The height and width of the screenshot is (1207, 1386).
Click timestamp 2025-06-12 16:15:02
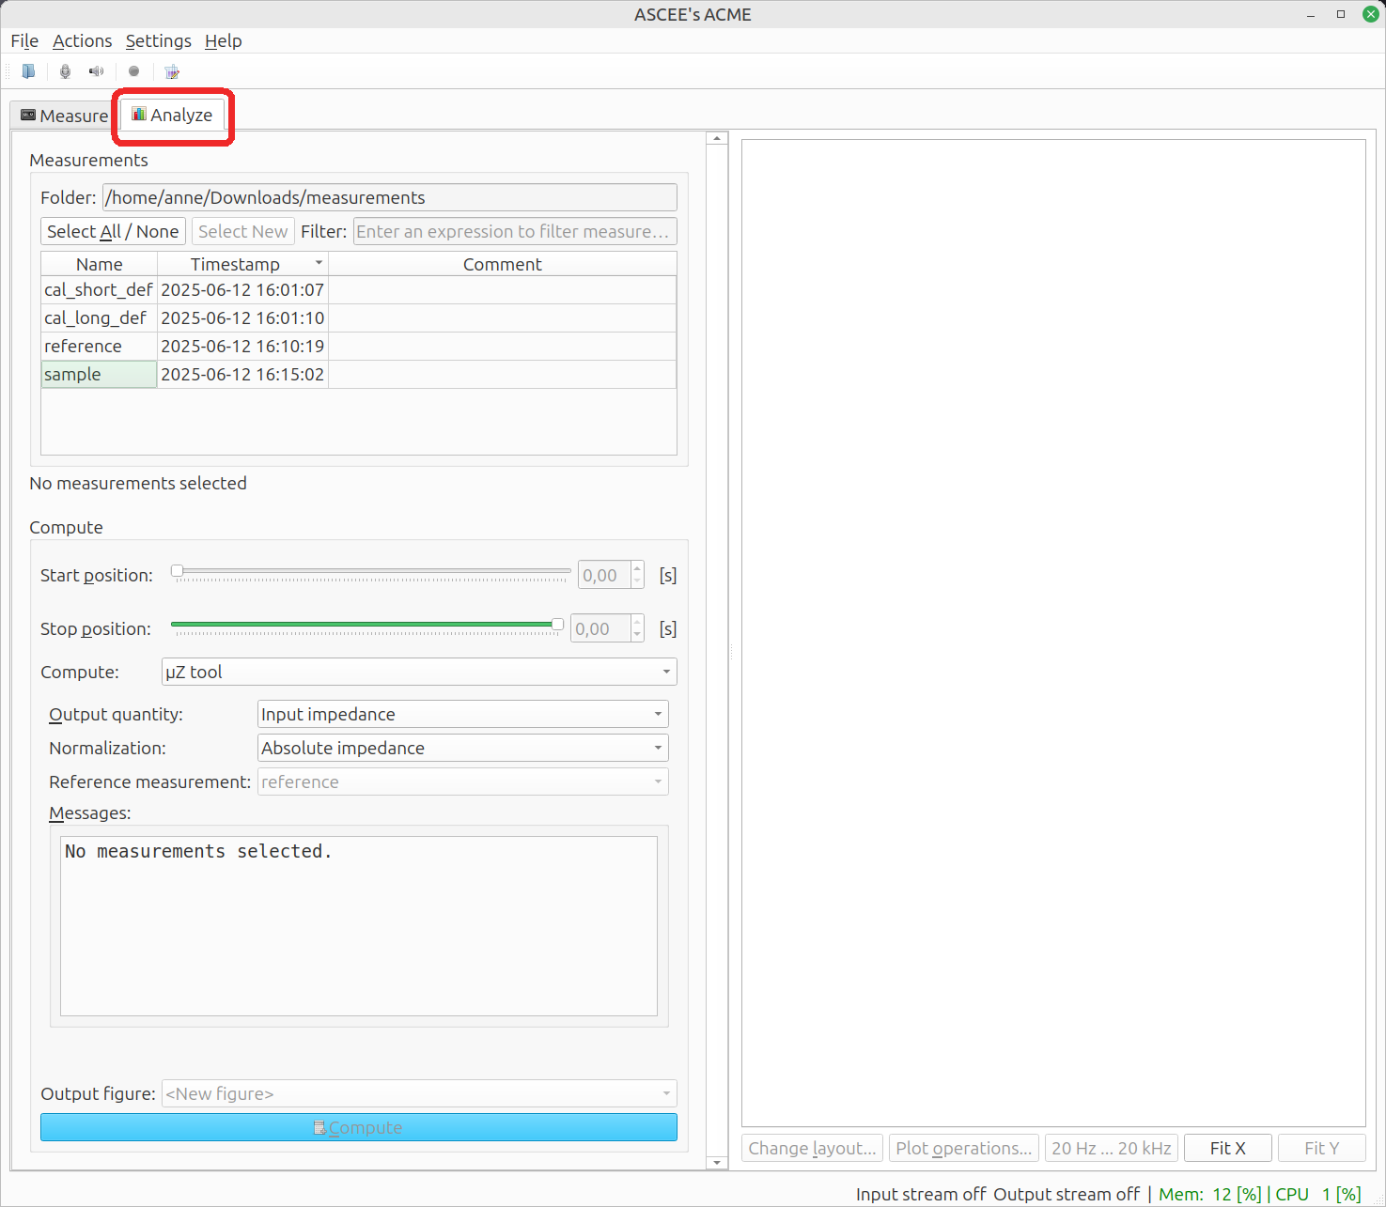pyautogui.click(x=242, y=374)
